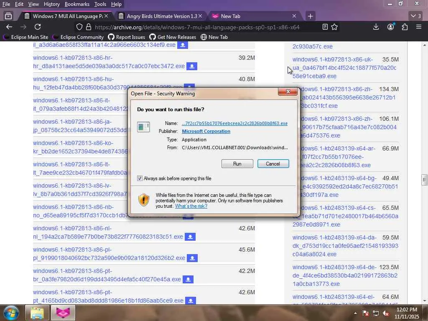The height and width of the screenshot is (321, 428).
Task: Open windows6.1-kb972813-x86-hr-hr file link
Action: click(x=109, y=62)
